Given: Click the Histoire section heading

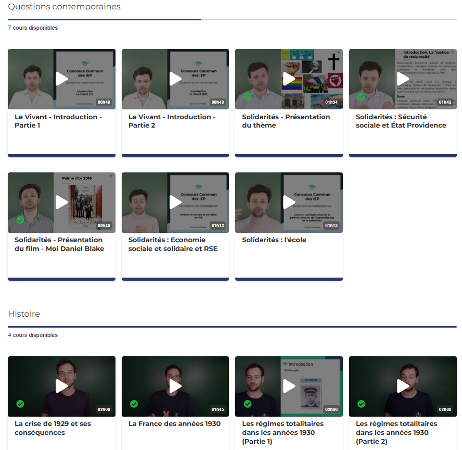Looking at the screenshot, I should pyautogui.click(x=24, y=314).
